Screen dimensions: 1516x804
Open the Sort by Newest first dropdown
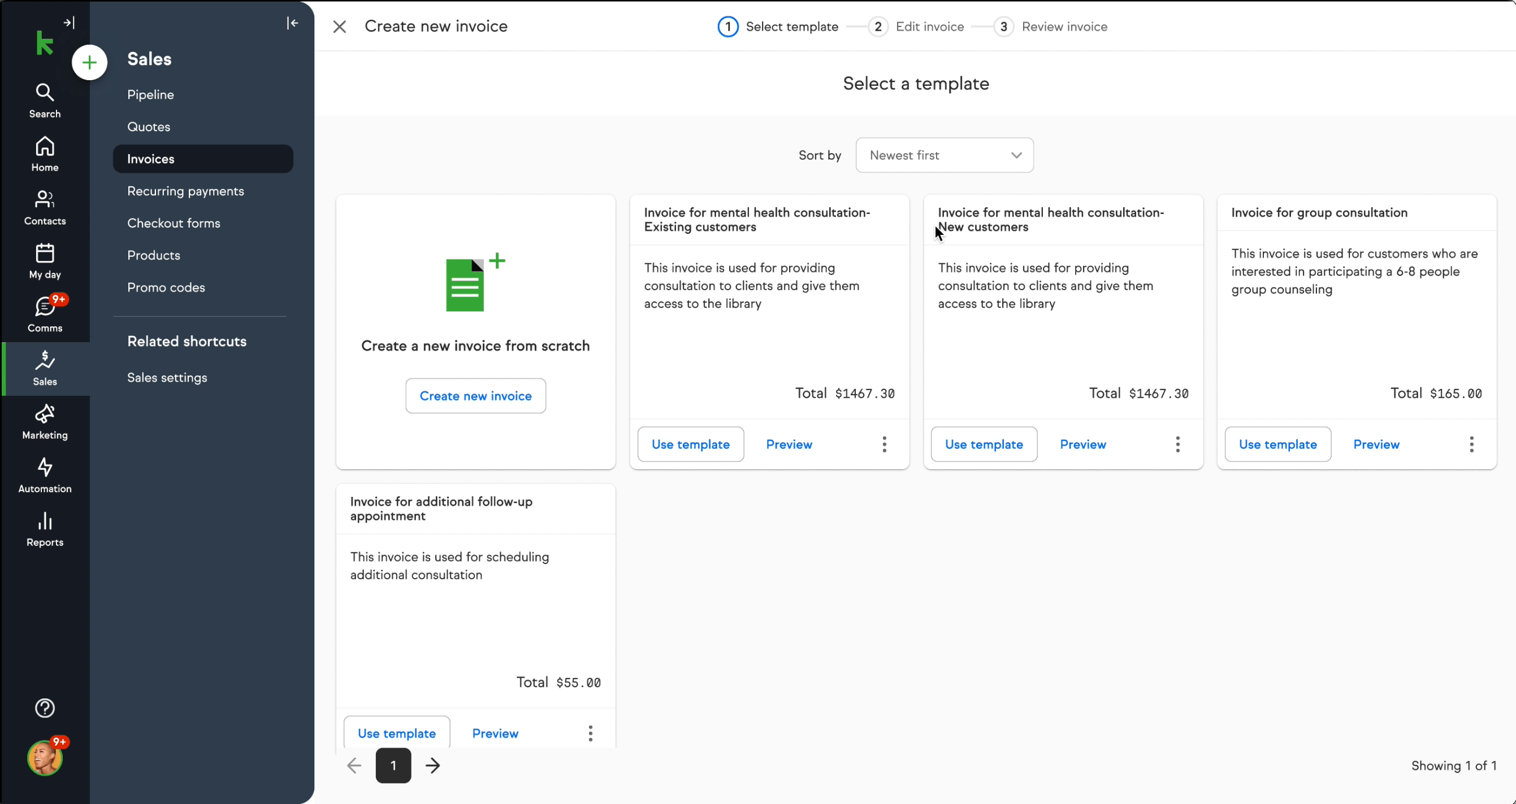[944, 155]
